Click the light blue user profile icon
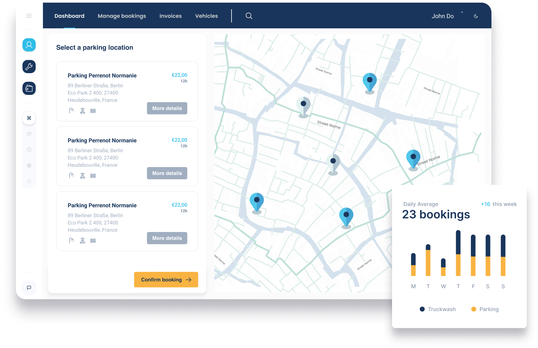Image resolution: width=538 pixels, height=348 pixels. point(29,45)
